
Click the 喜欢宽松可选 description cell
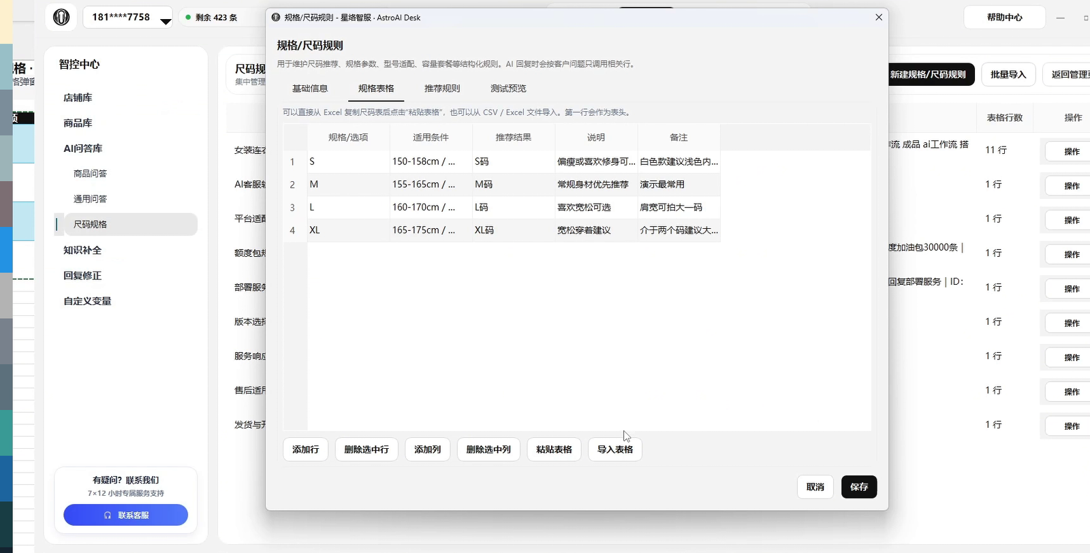point(596,208)
